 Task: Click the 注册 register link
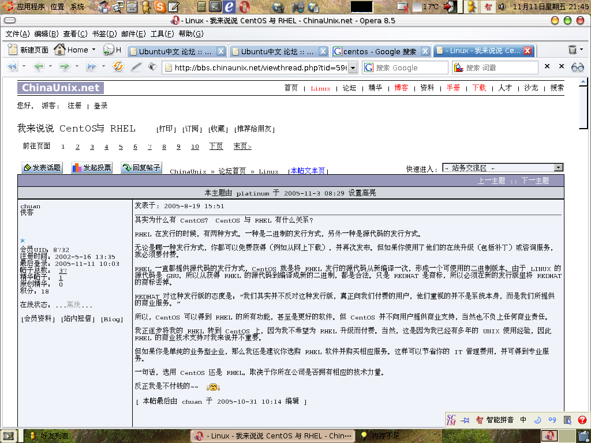tap(74, 106)
